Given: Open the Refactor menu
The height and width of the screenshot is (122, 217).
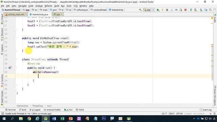Looking at the screenshot, I should (x=48, y=6).
